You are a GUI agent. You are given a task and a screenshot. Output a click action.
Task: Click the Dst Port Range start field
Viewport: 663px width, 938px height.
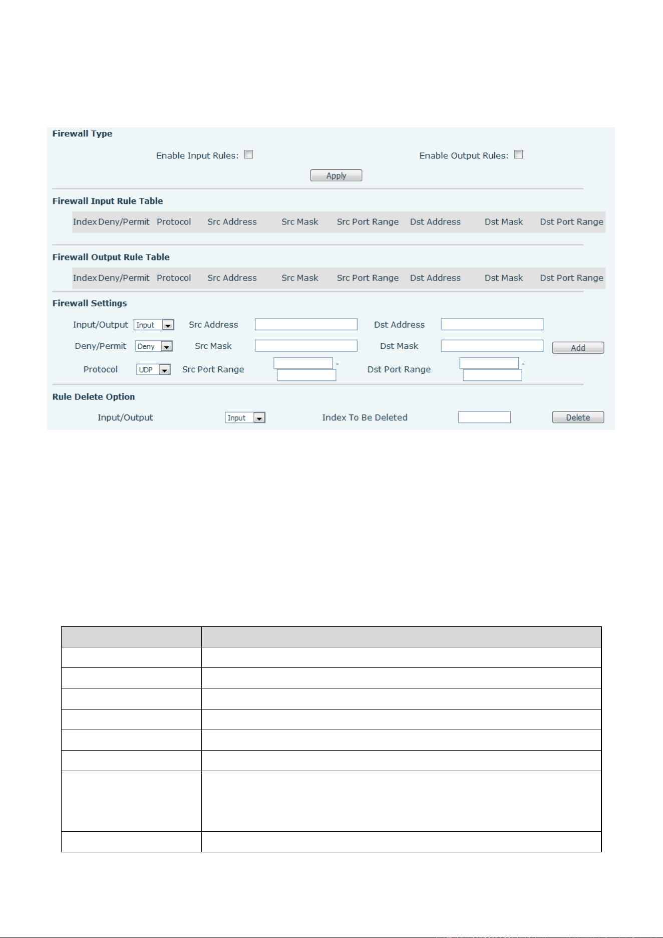[489, 363]
